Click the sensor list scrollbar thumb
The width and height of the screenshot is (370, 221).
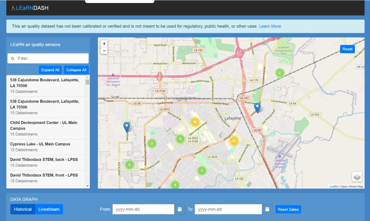[x=88, y=82]
